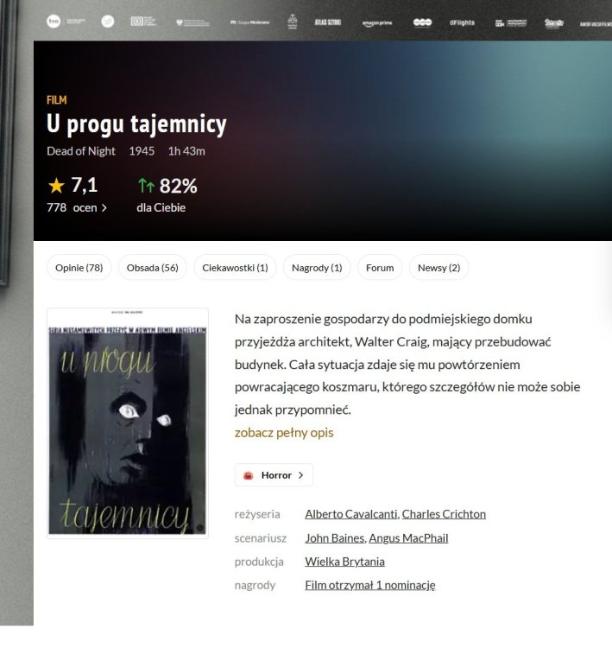
Task: Open the Ciekawostki (1) tab
Action: [x=235, y=268]
